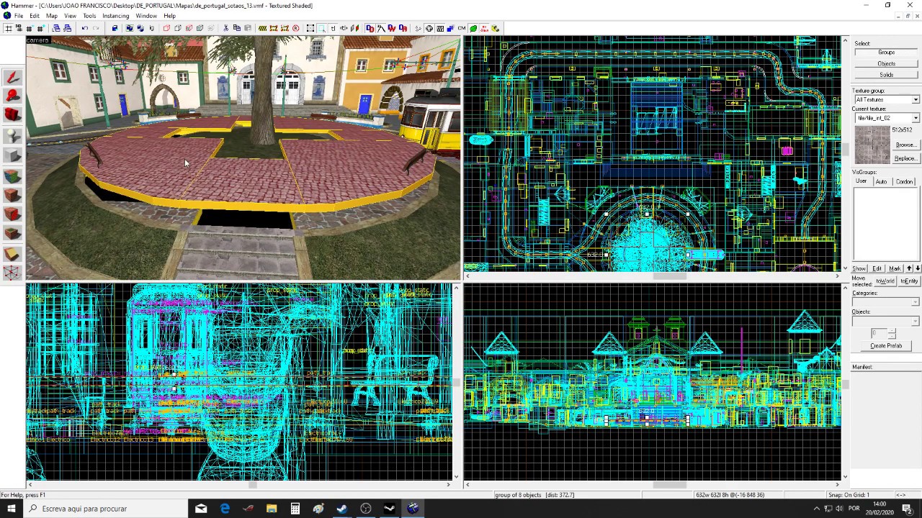The width and height of the screenshot is (922, 518).
Task: Click the texture Replace button
Action: click(905, 158)
